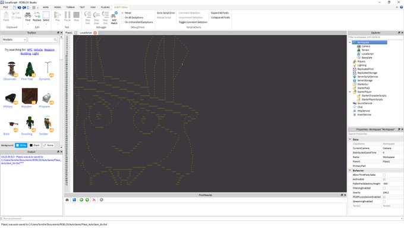
Task: Click the Play test icon
Action: [58, 15]
